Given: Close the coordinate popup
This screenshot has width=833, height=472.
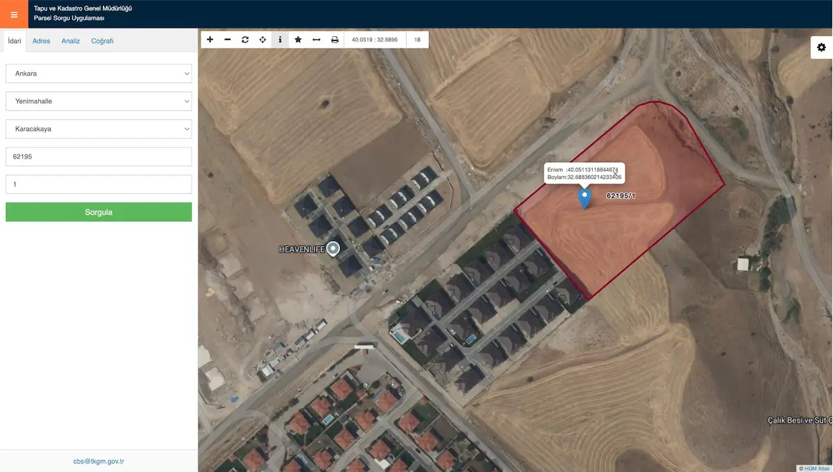Looking at the screenshot, I should point(615,173).
